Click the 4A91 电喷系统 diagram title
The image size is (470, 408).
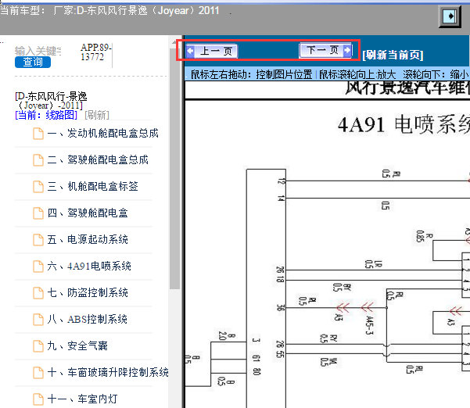point(404,124)
